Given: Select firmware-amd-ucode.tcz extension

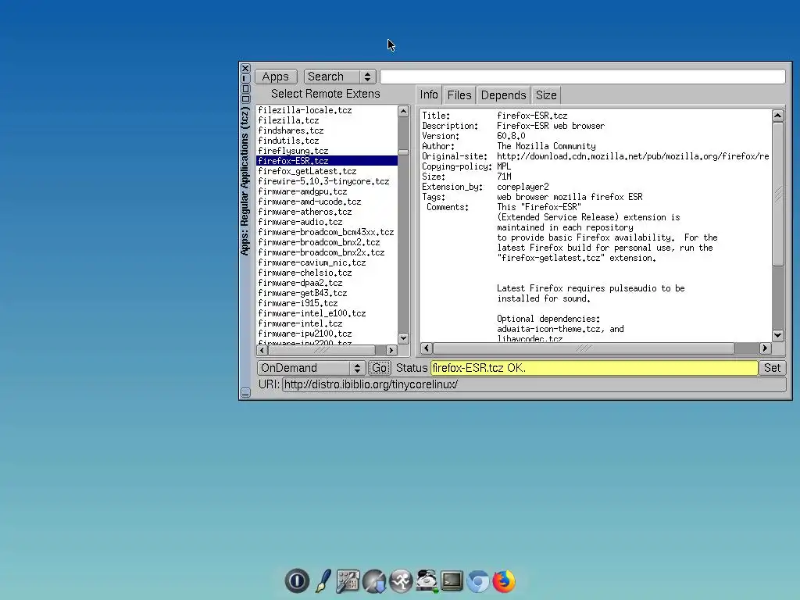Looking at the screenshot, I should pyautogui.click(x=327, y=202).
